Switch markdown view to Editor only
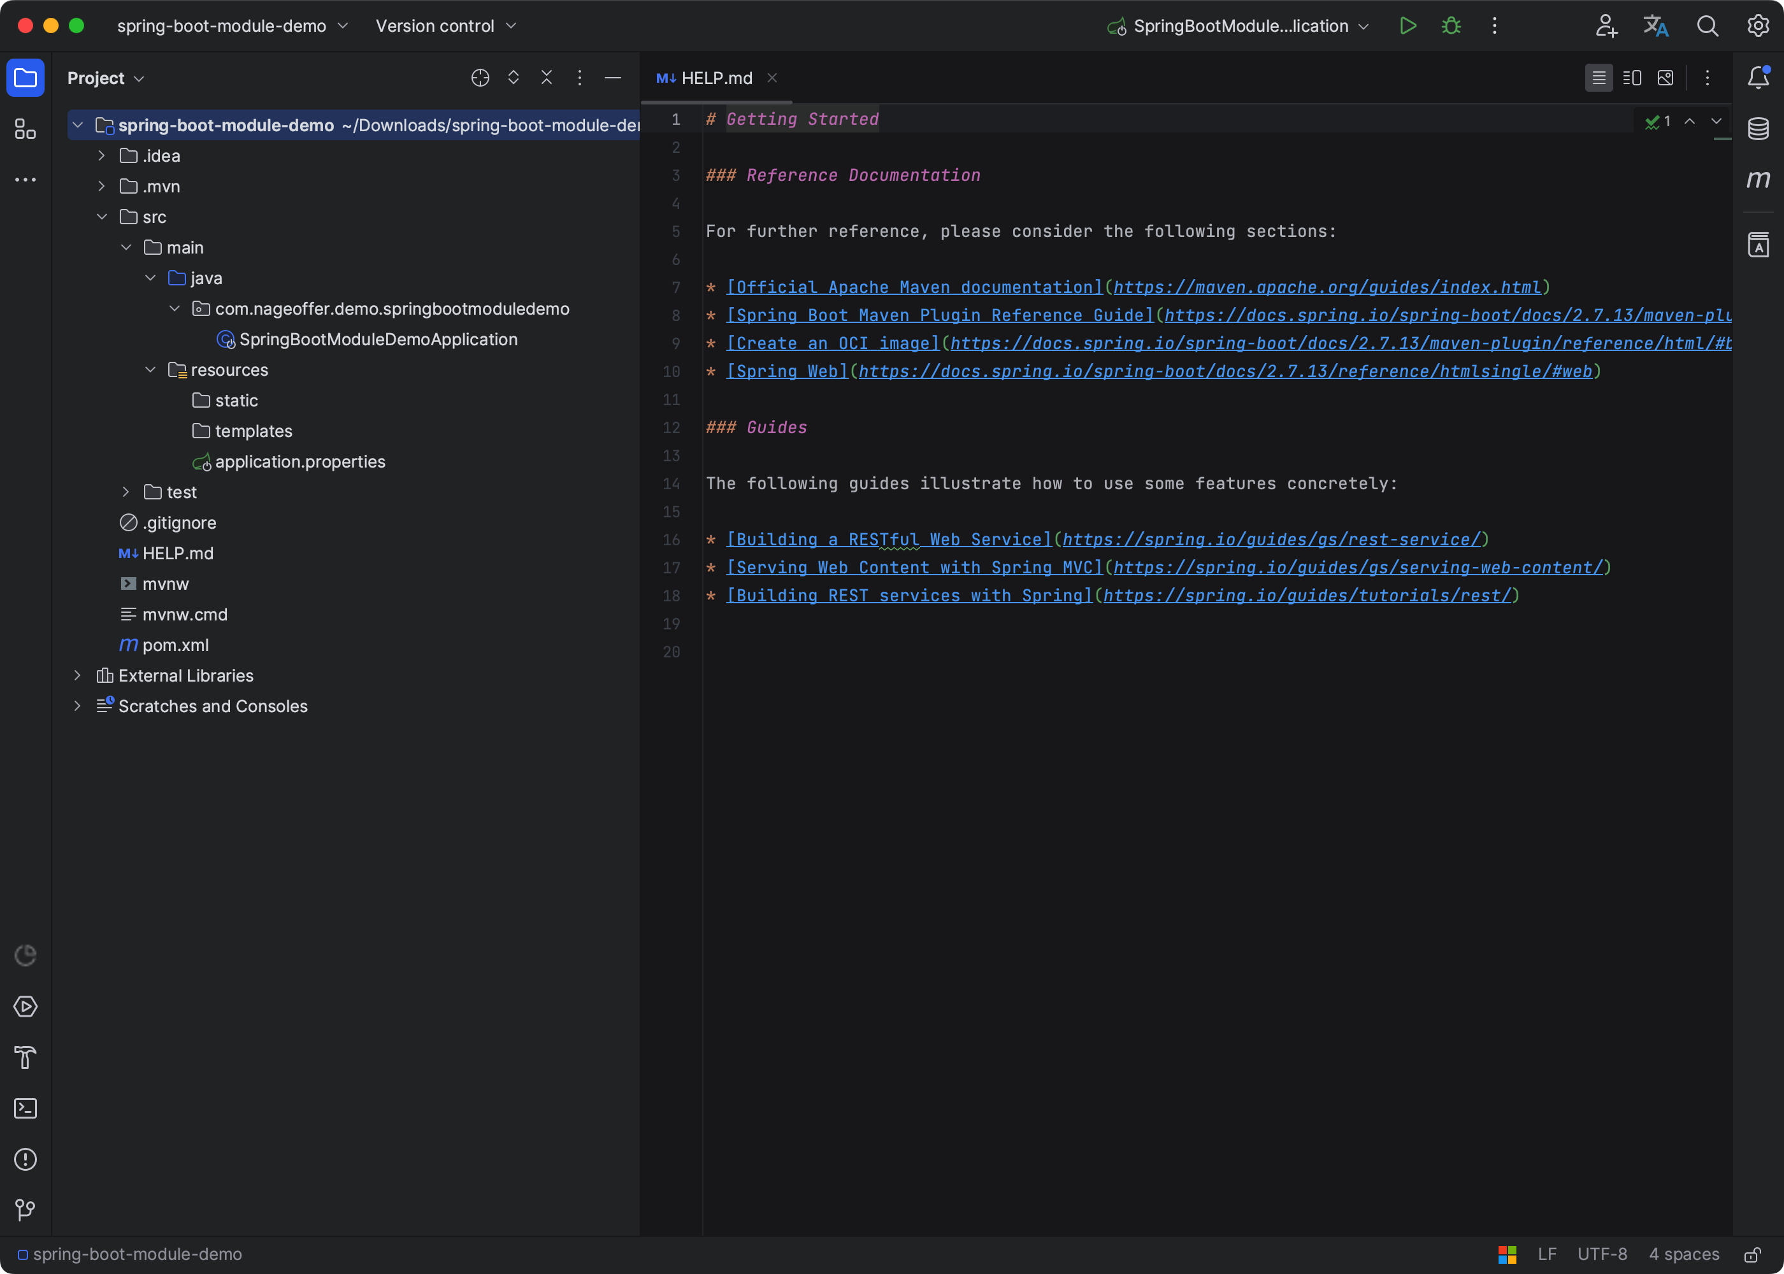The height and width of the screenshot is (1274, 1784). coord(1599,78)
